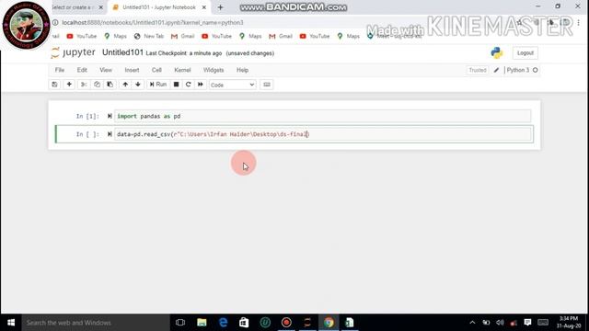Click the Trusted notebook button
The image size is (589, 331).
[x=478, y=70]
